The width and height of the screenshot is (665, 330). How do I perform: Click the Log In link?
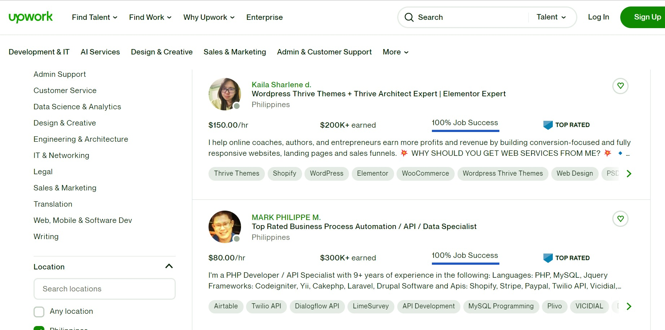pyautogui.click(x=599, y=17)
